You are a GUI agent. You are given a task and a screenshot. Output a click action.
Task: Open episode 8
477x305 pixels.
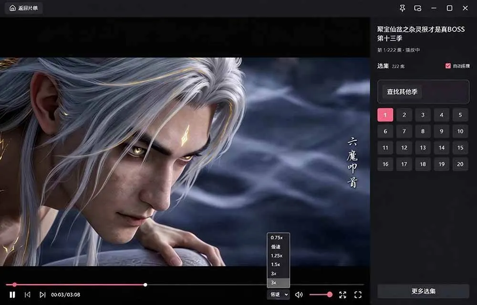(423, 131)
